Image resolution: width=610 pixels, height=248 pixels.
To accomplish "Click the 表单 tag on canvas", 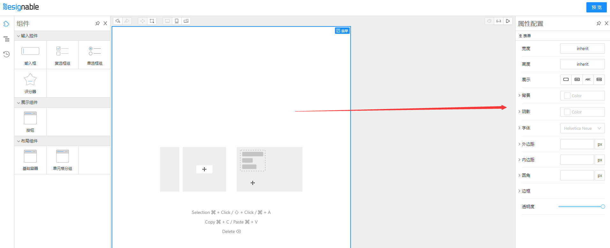I will tap(342, 31).
